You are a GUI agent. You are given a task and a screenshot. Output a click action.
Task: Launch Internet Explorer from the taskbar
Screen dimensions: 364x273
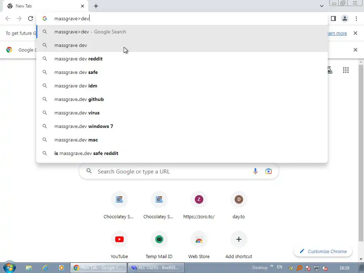(x=45, y=268)
